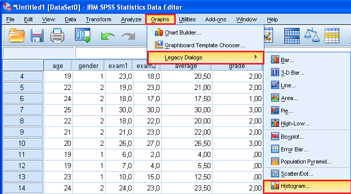This screenshot has width=351, height=194.
Task: Open the Help menu
Action: 272,19
